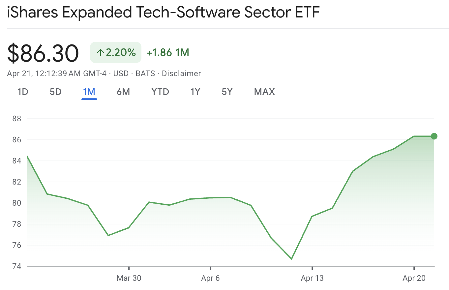This screenshot has height=290, width=449.
Task: Click the chart line at its lowest dip
Action: tap(291, 259)
